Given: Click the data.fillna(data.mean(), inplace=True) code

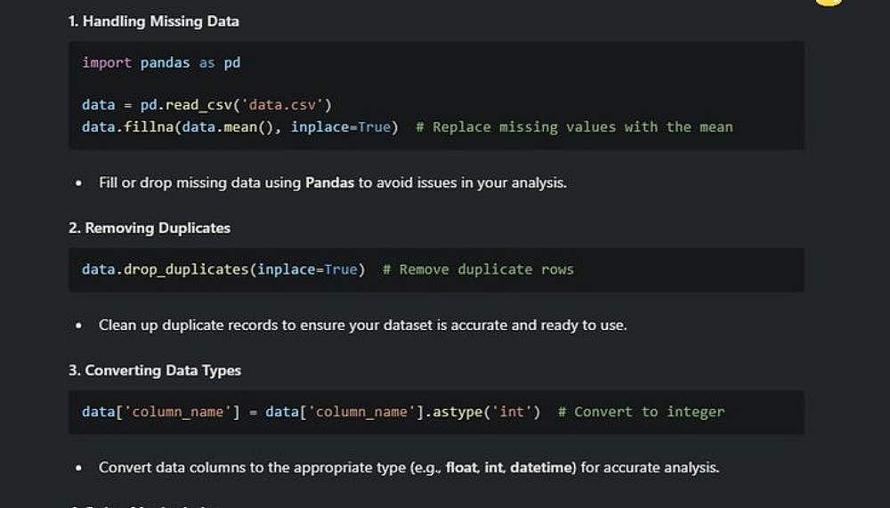Looking at the screenshot, I should pyautogui.click(x=239, y=127).
